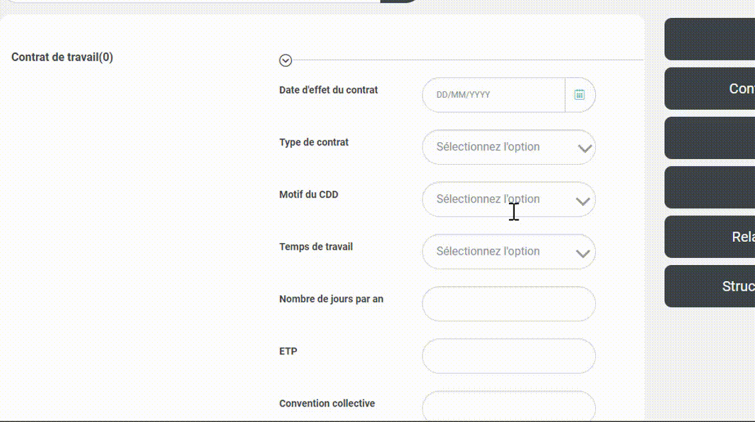Image resolution: width=755 pixels, height=422 pixels.
Task: Focus the DD/MM/YYYY date input field
Action: click(x=493, y=95)
